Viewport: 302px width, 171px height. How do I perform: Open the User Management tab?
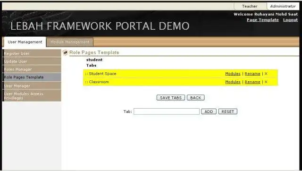point(25,42)
